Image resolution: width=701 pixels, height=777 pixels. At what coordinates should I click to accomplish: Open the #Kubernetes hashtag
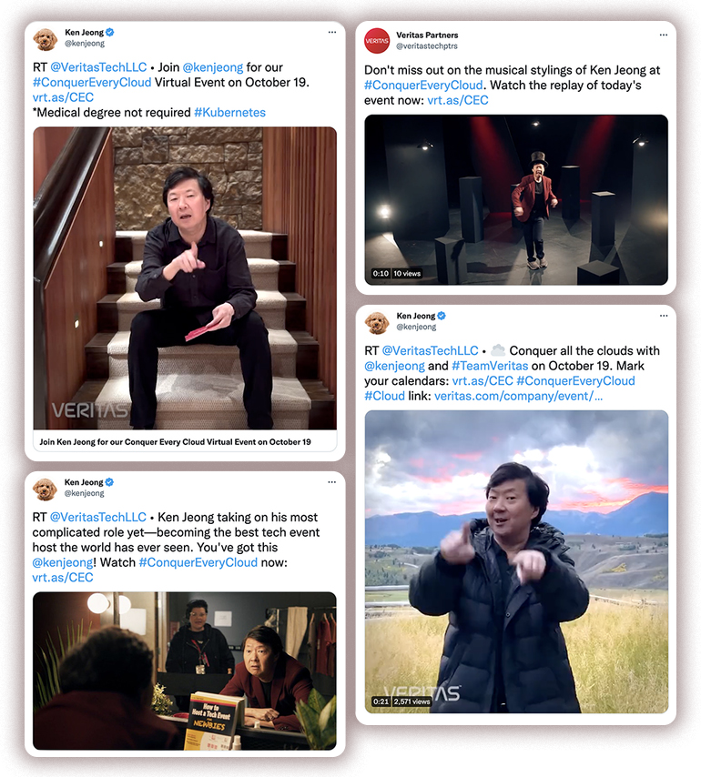[229, 113]
